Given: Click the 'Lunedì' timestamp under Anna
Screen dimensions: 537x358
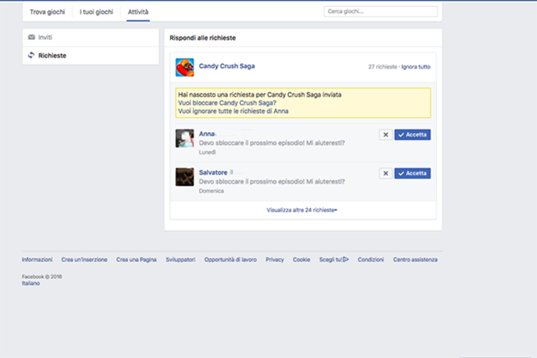Looking at the screenshot, I should pos(207,152).
